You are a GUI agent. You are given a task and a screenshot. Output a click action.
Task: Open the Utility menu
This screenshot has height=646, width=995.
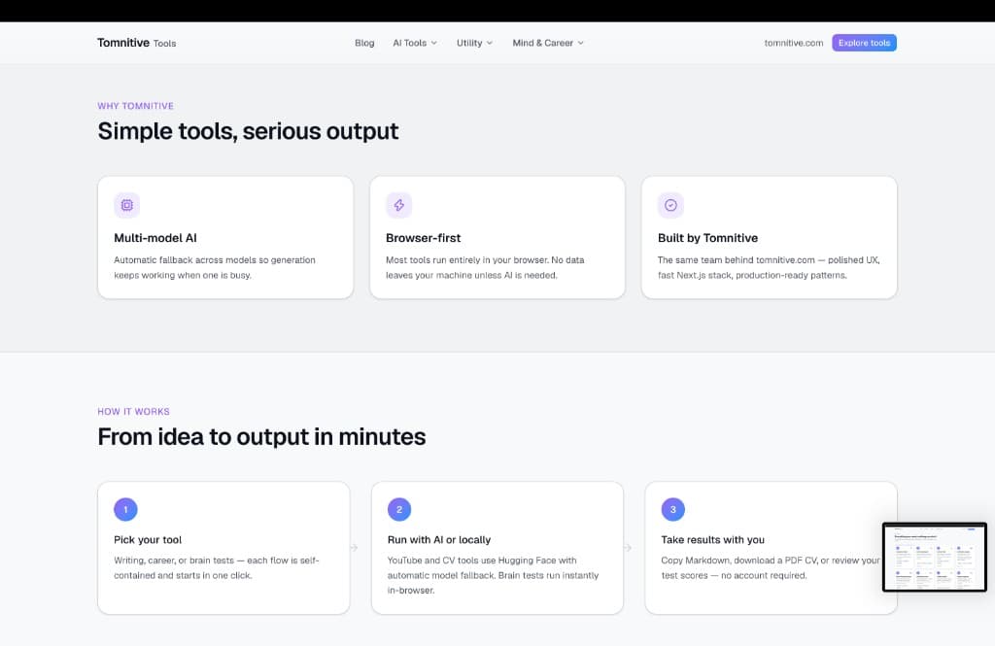(x=474, y=43)
